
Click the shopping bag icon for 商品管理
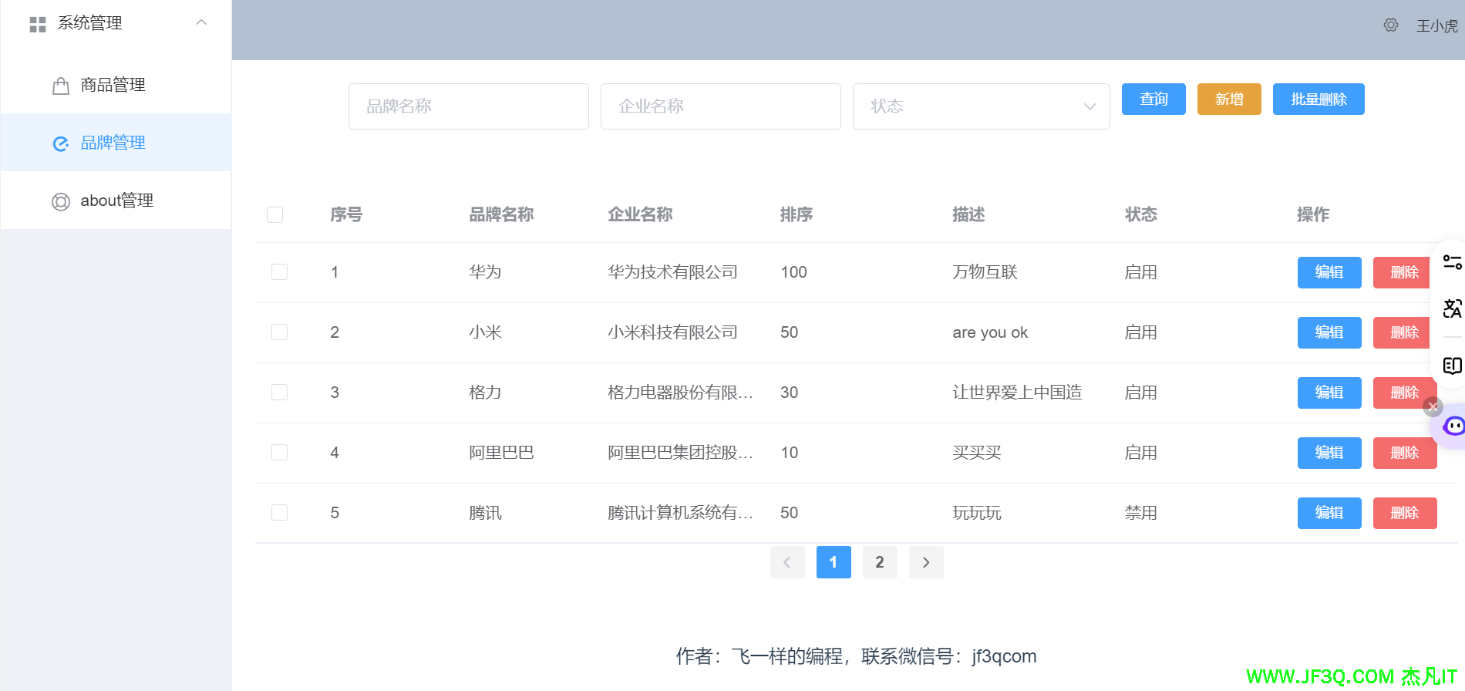(60, 86)
